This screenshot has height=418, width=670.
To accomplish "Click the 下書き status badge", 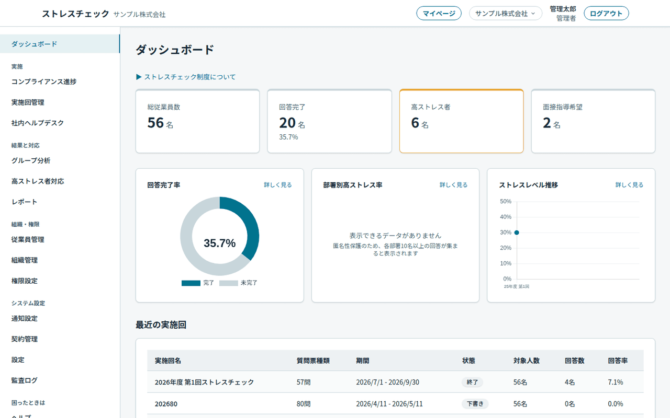I will tap(475, 404).
